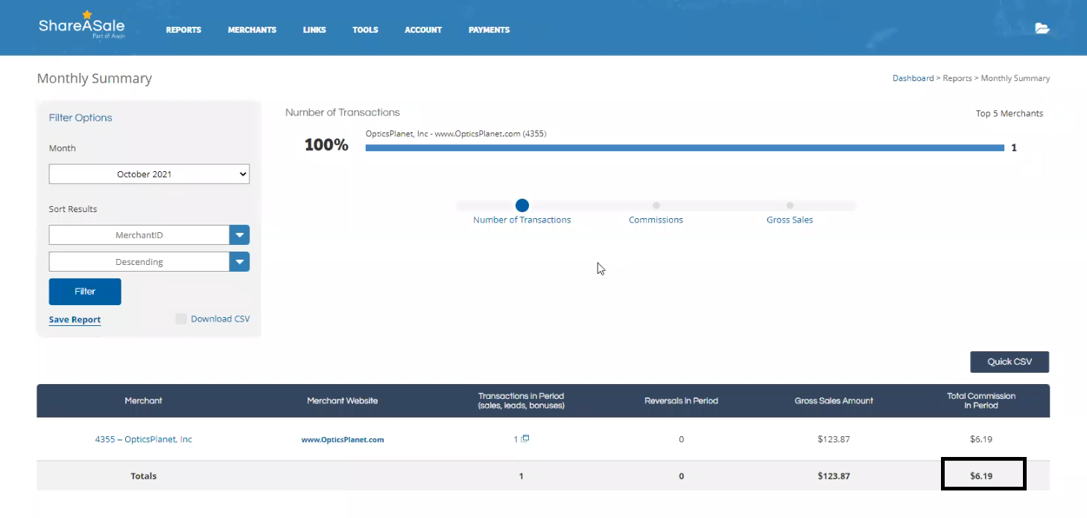Open the Tools menu
The width and height of the screenshot is (1087, 518).
[x=365, y=30]
